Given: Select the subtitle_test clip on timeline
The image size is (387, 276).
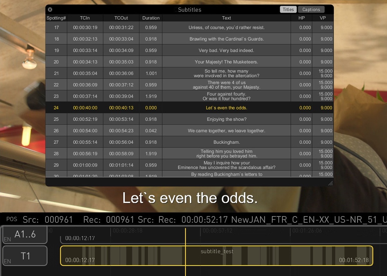Looking at the screenshot, I should (x=217, y=256).
